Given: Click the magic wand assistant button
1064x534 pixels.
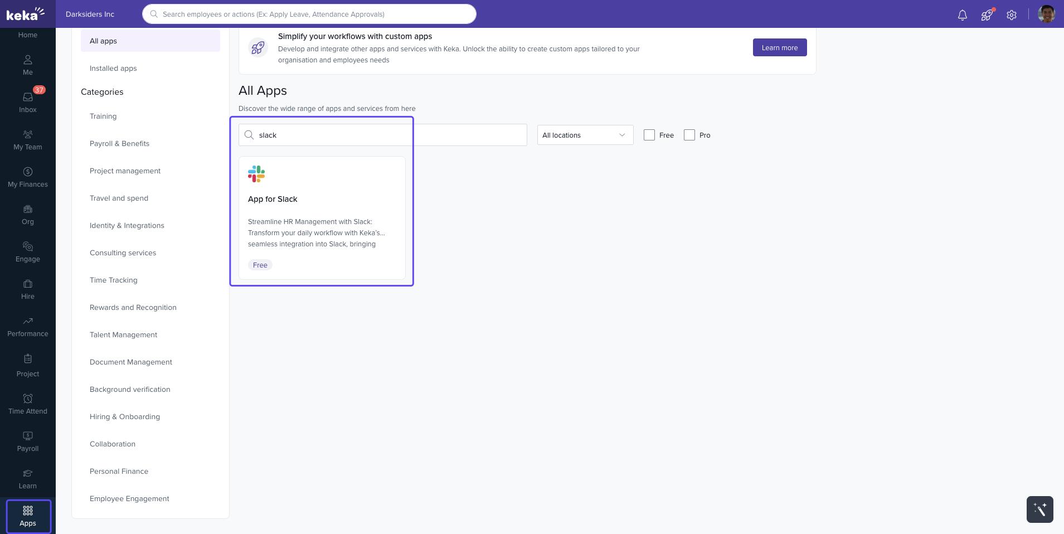Looking at the screenshot, I should pyautogui.click(x=1039, y=509).
